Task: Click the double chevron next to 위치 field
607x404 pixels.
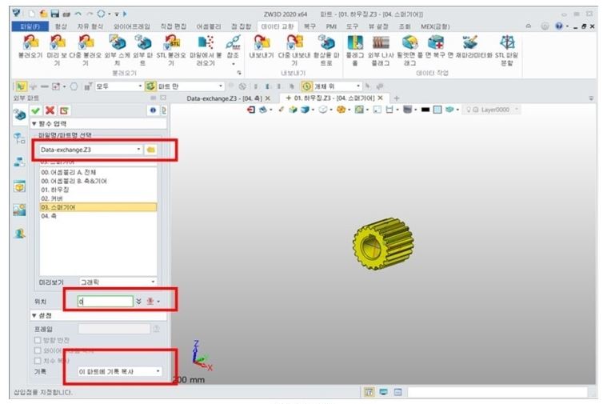Action: coord(138,301)
